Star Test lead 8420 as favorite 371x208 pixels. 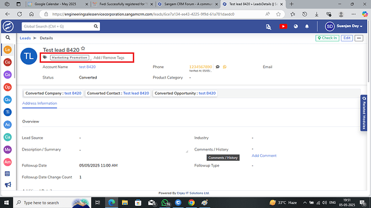pyautogui.click(x=83, y=48)
